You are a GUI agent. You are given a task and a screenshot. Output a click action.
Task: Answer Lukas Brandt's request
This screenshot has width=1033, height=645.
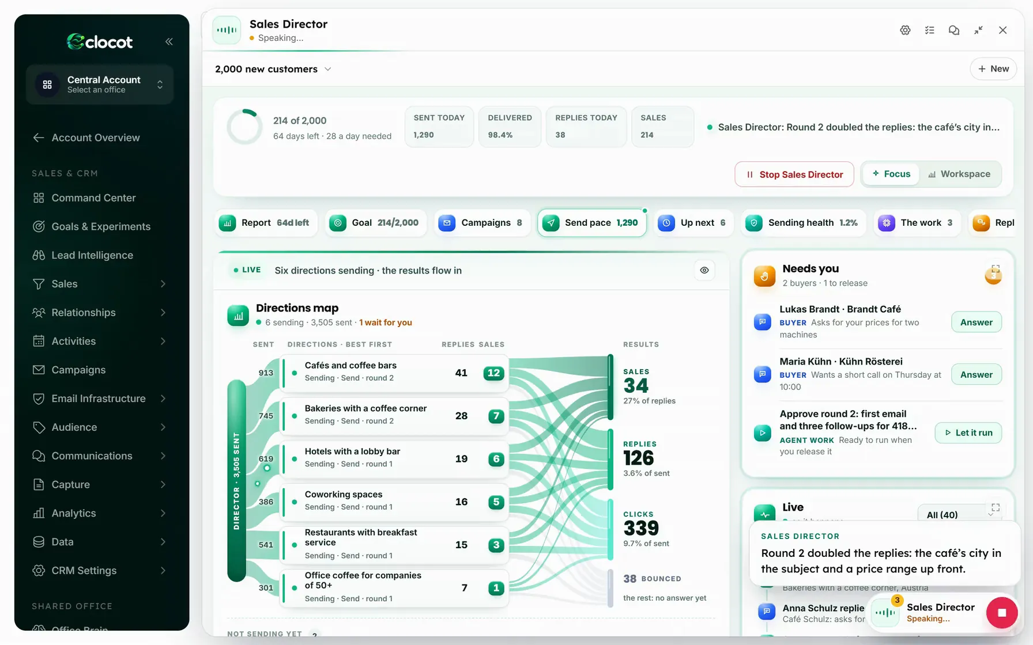point(977,322)
